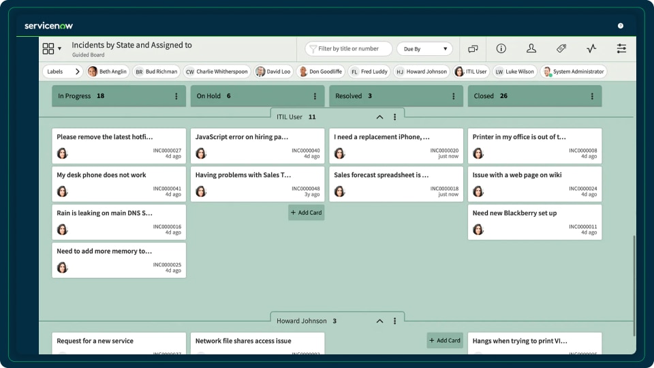The height and width of the screenshot is (368, 654).
Task: Open the board members person icon
Action: click(x=531, y=48)
